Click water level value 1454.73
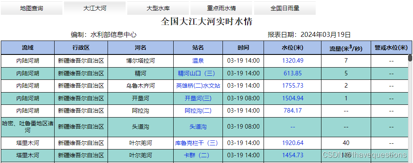The width and height of the screenshot is (413, 163). [293, 155]
